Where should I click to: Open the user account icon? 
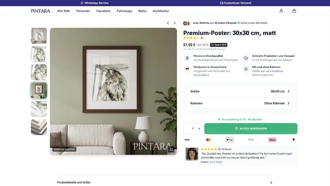point(281,11)
